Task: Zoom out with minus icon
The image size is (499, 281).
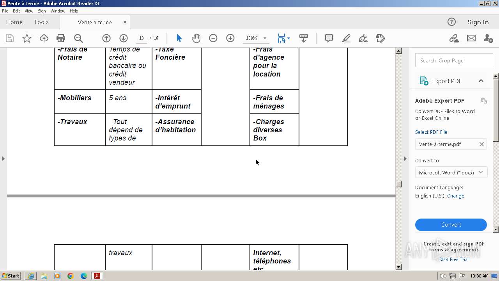Action: [x=213, y=38]
